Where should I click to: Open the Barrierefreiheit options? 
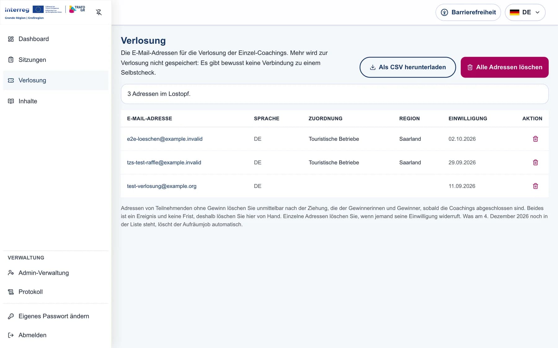(468, 12)
